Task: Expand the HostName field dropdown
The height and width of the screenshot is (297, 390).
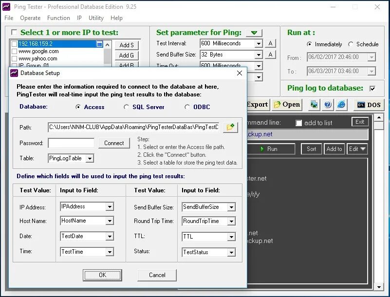Action: coord(110,221)
